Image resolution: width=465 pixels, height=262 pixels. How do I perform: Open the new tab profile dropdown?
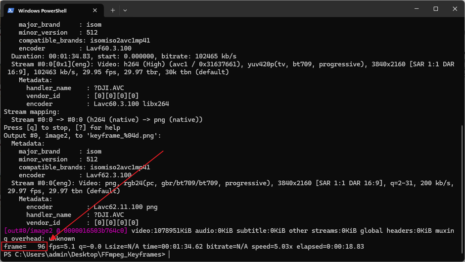[x=125, y=10]
